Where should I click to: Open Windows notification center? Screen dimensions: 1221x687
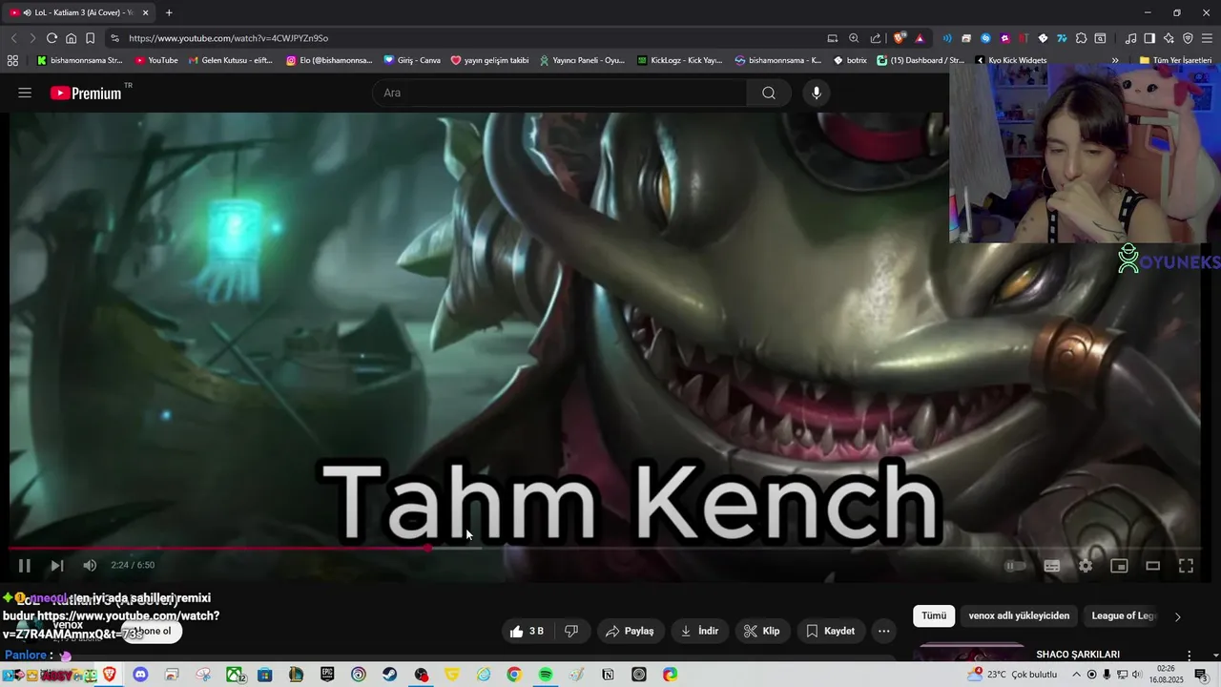tap(1201, 675)
